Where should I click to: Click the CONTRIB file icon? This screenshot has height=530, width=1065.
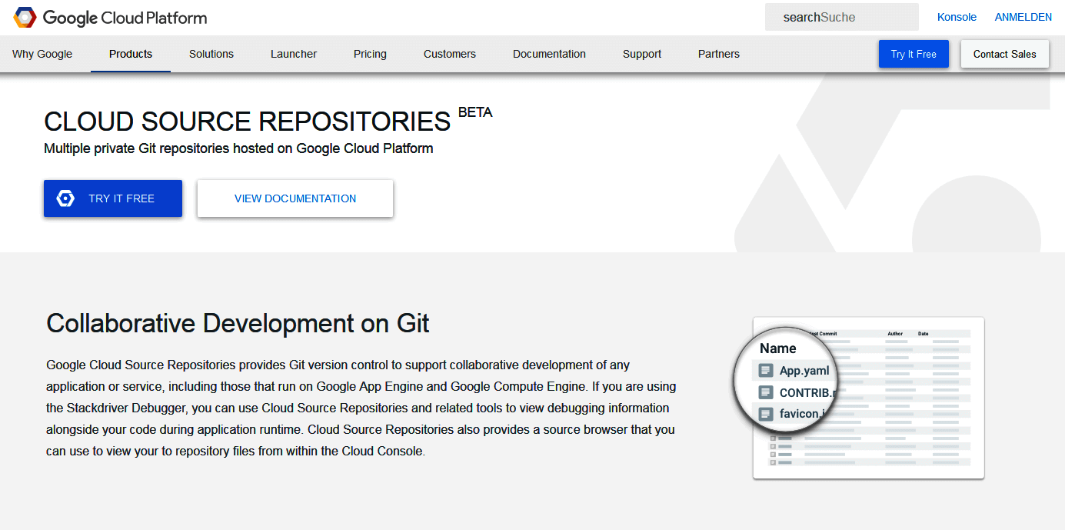[765, 392]
